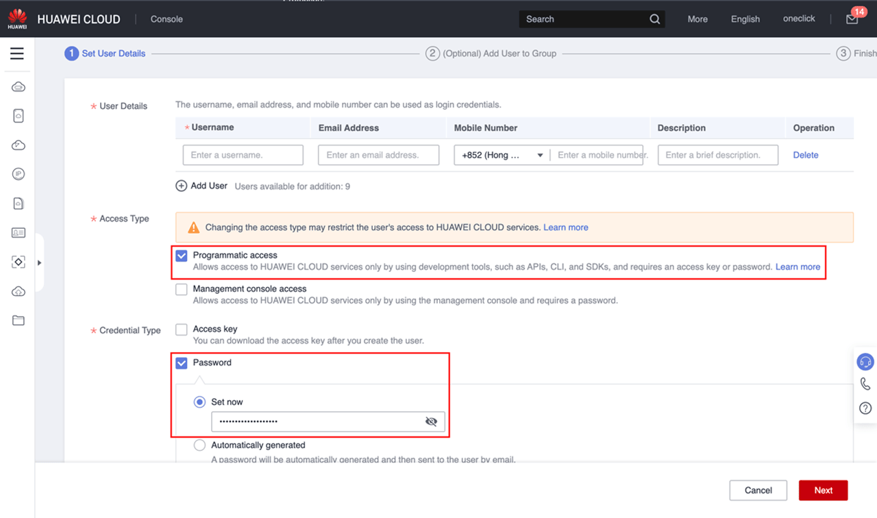Open the messages envelope icon
877x518 pixels.
point(852,19)
